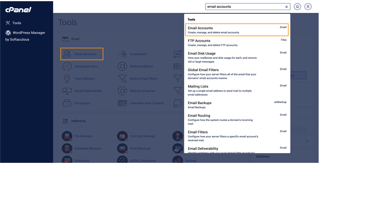Click the Forwarders arrow icon
370x197 pixels.
[x=122, y=54]
